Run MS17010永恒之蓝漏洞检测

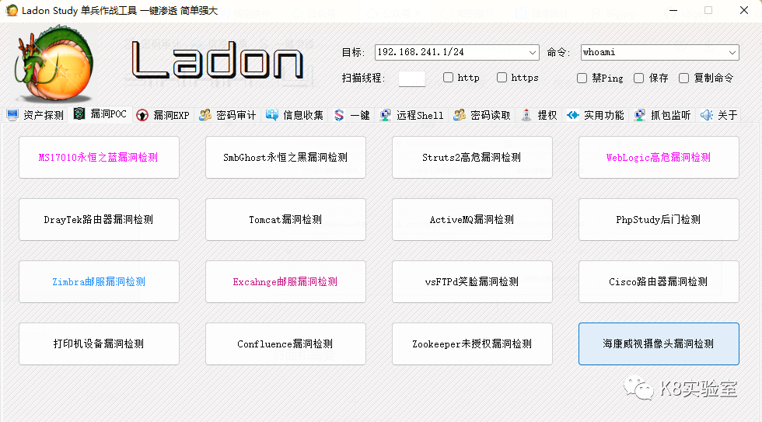[100, 157]
